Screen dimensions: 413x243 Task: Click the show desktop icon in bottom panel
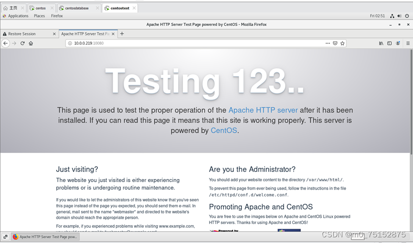tap(6, 236)
